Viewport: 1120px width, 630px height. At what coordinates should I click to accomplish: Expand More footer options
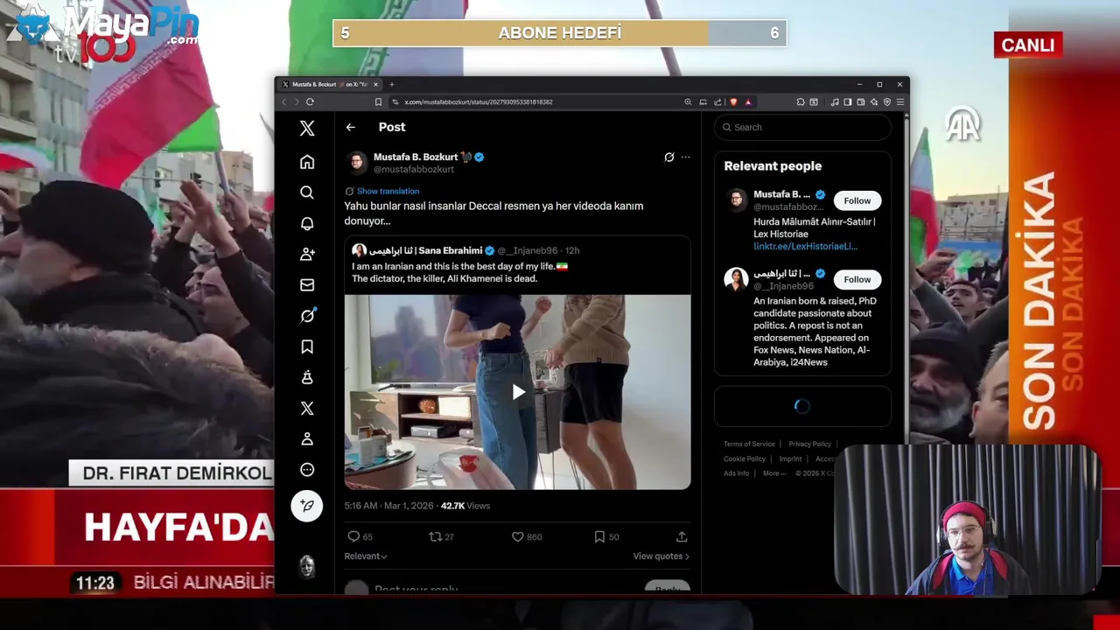coord(774,473)
